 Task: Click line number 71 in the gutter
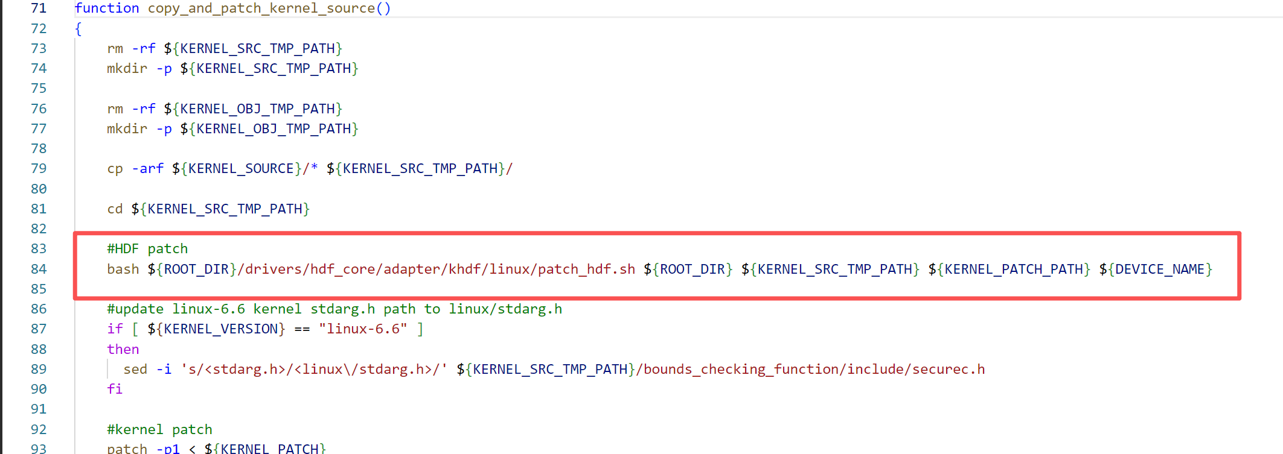[x=39, y=8]
